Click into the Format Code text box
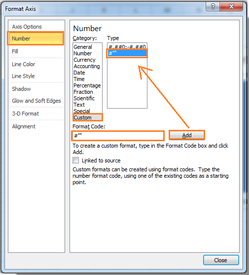The width and height of the screenshot is (249, 275). click(x=118, y=136)
